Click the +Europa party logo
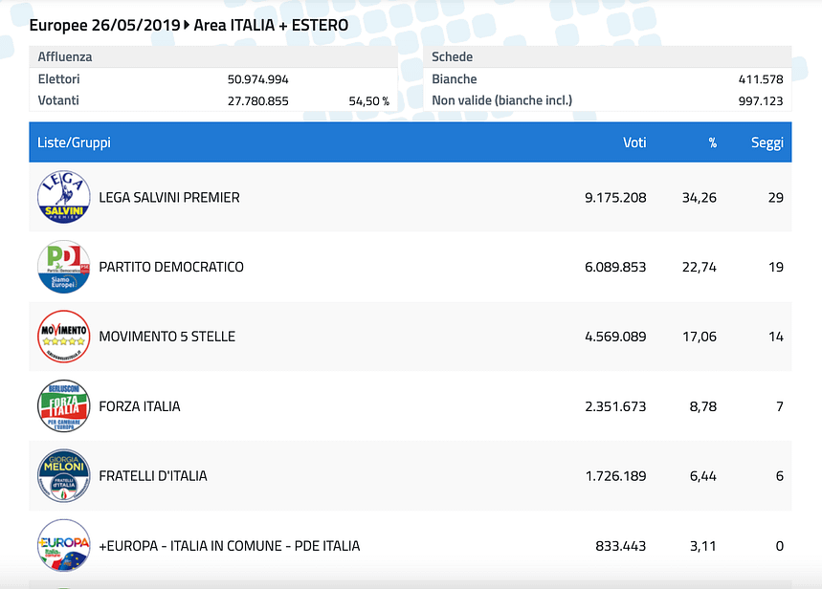This screenshot has height=589, width=822. 63,546
